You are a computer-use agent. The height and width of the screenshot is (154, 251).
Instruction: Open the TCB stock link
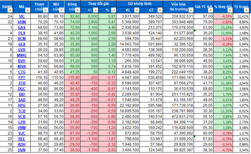(22, 111)
